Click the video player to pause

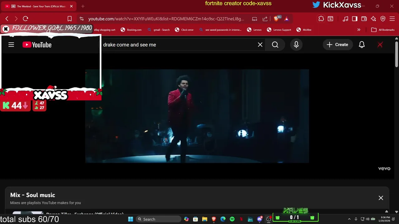click(x=197, y=116)
